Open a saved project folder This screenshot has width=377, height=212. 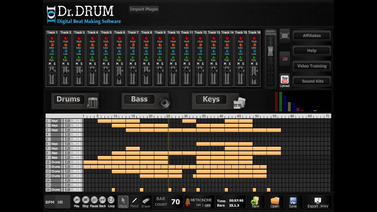(275, 202)
